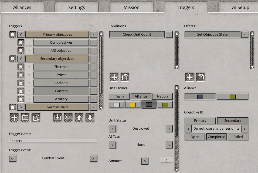Click the import icon below the triggers list

[57, 118]
